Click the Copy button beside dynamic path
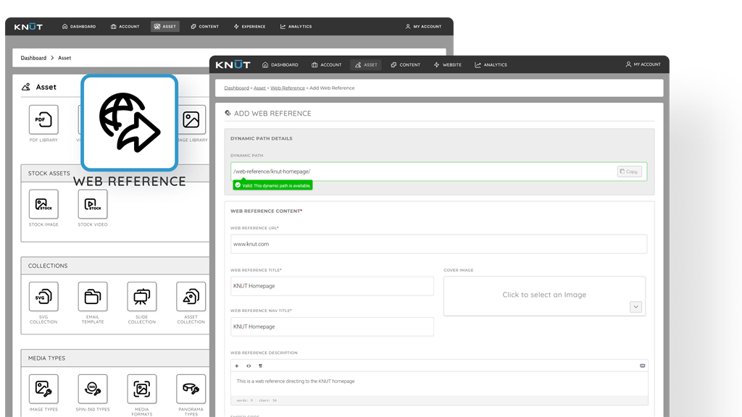 click(629, 172)
